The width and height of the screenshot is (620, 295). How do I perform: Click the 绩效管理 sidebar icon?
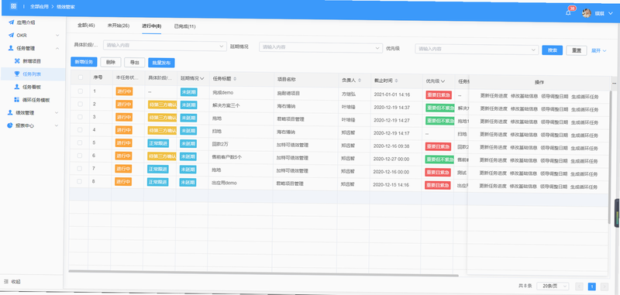click(10, 112)
